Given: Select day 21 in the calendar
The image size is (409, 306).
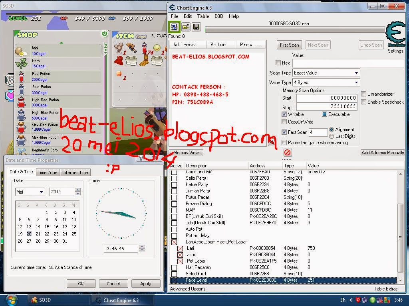Looking at the screenshot, I should pos(38,234).
